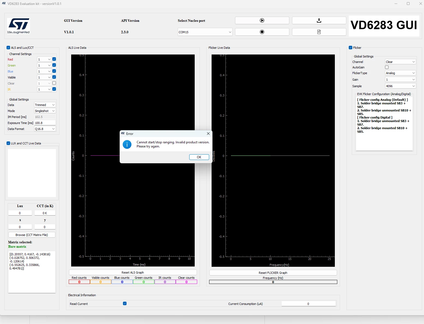
Task: Click the download save icon button
Action: click(319, 20)
